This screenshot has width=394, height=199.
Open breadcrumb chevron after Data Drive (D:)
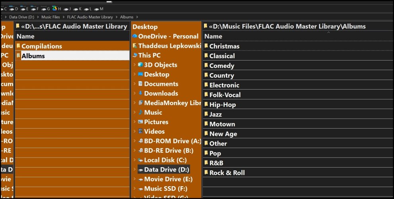38,17
